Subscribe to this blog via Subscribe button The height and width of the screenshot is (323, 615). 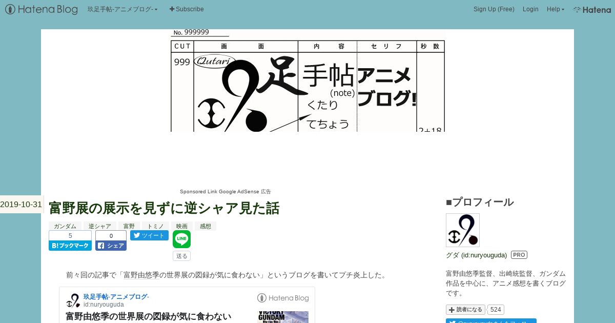[187, 9]
